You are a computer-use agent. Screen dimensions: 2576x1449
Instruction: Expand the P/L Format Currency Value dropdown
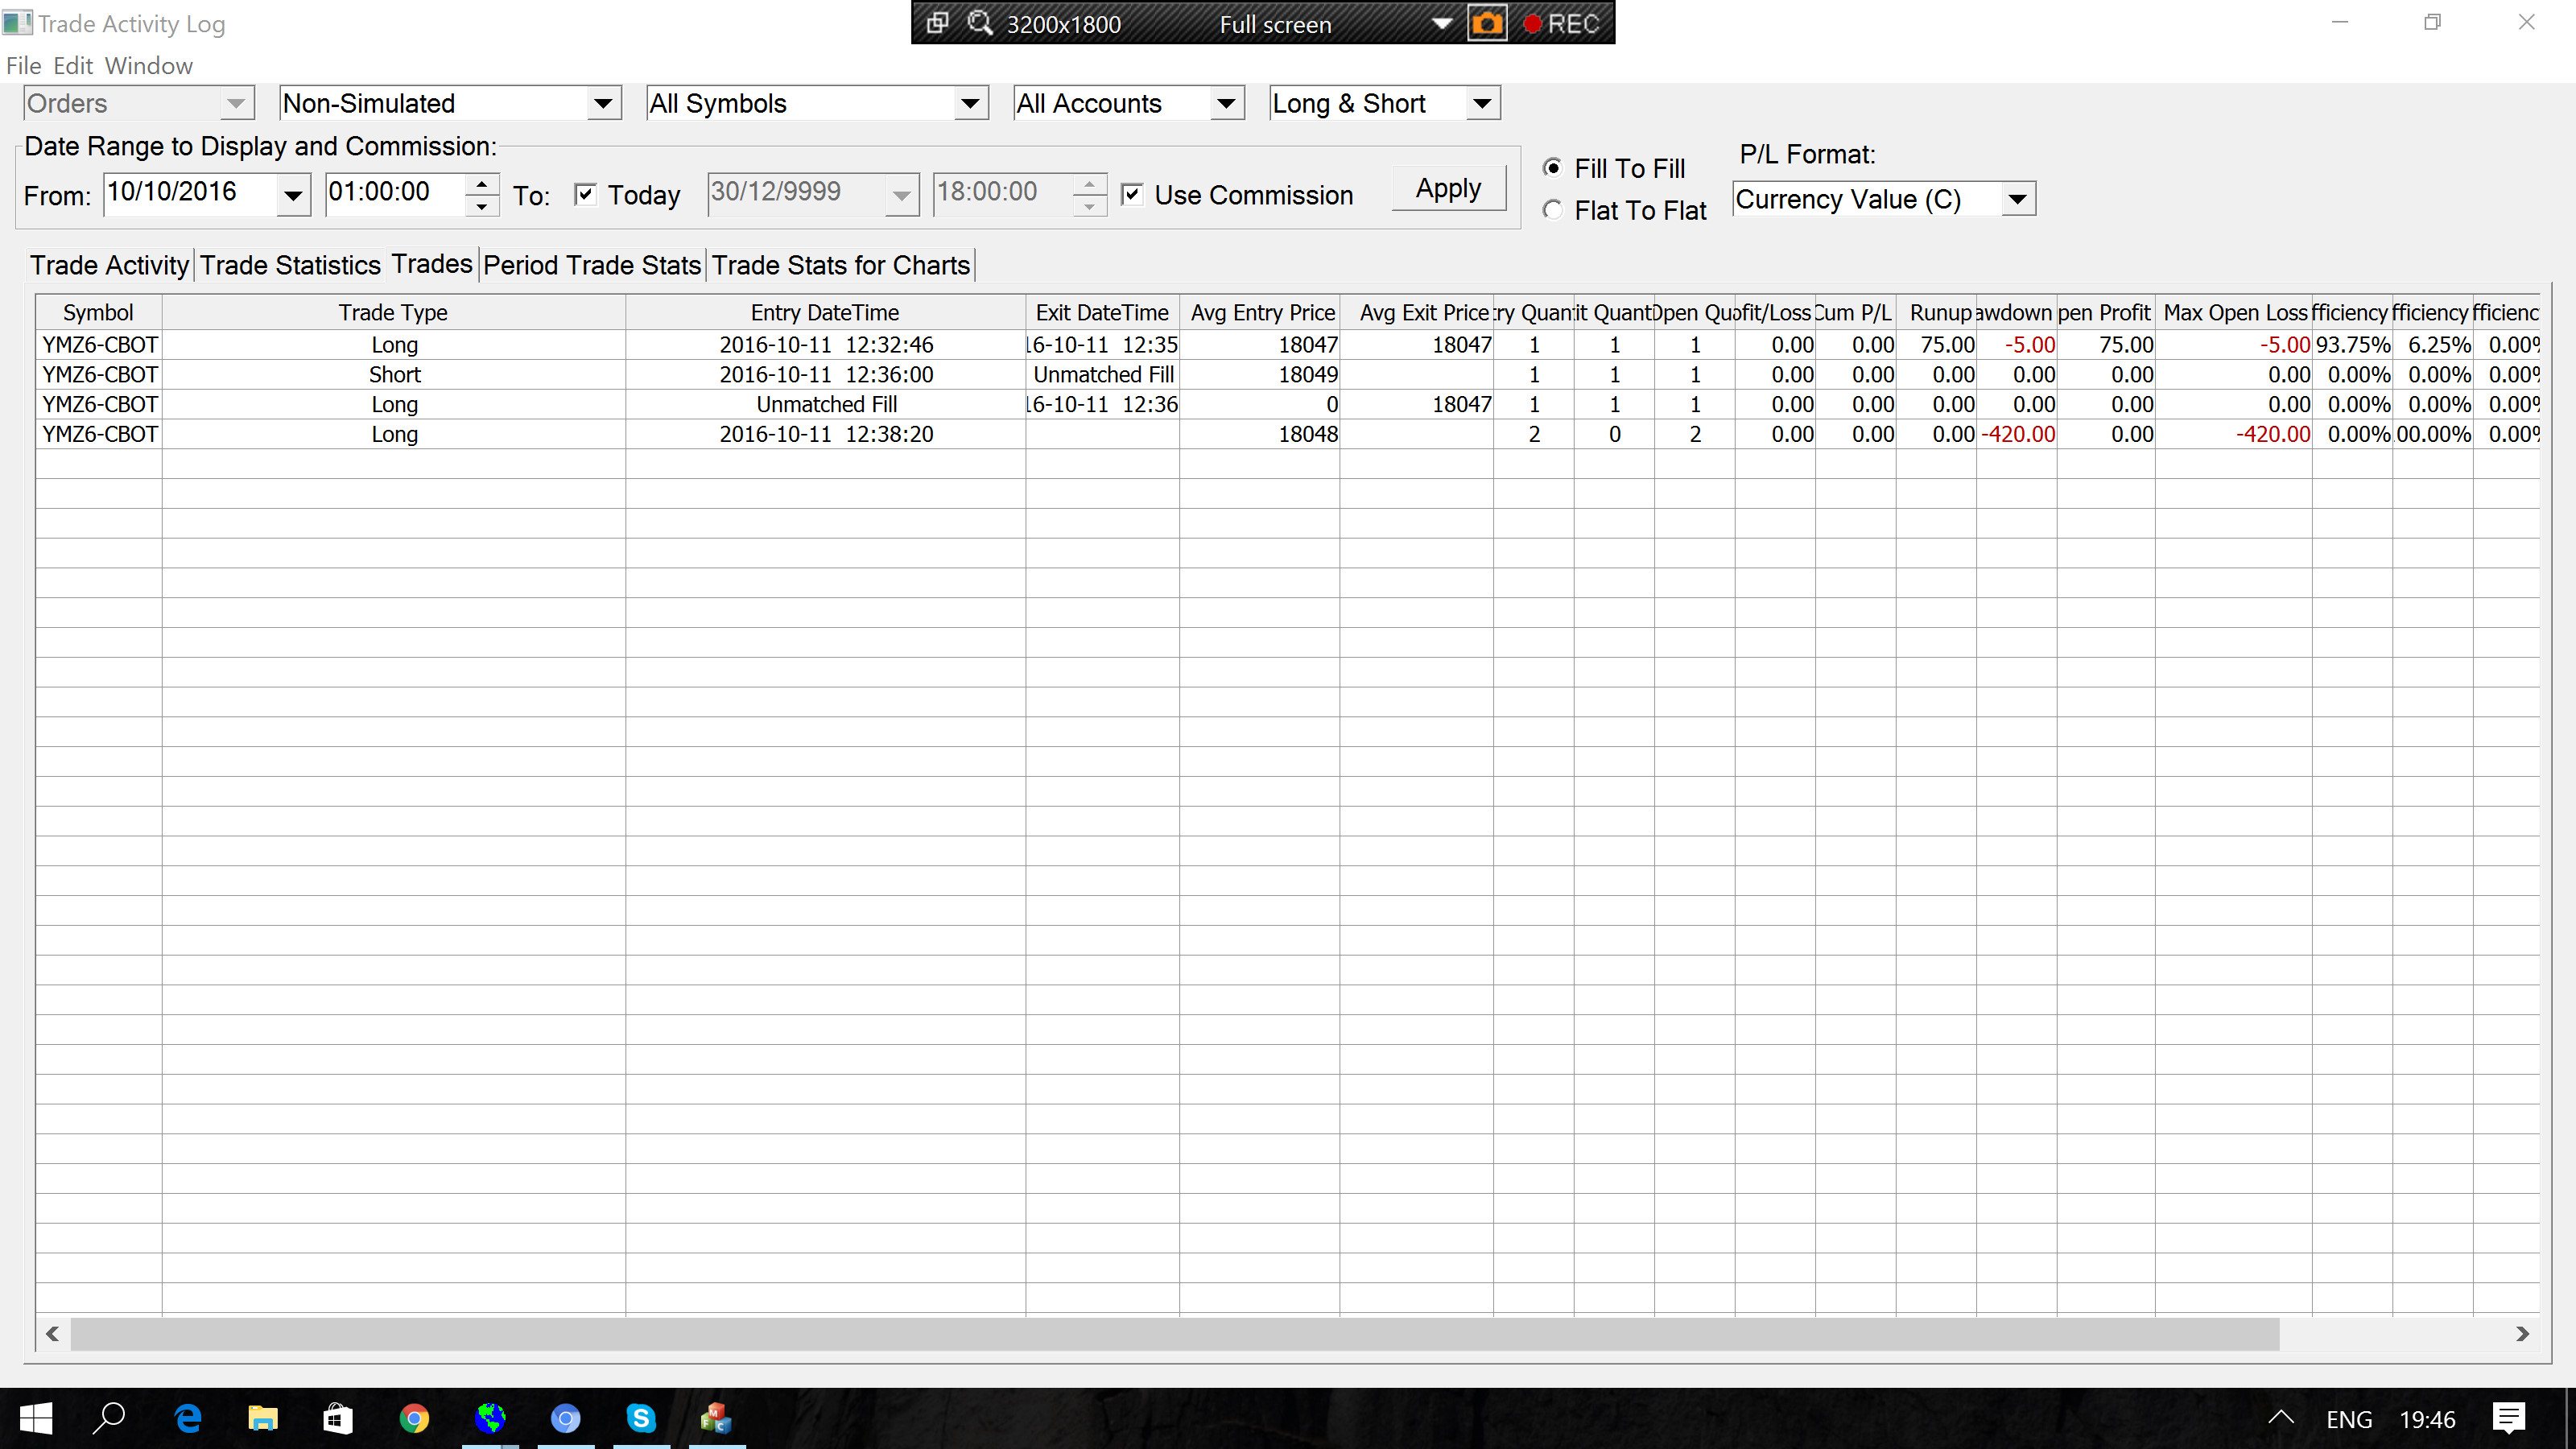[2017, 199]
